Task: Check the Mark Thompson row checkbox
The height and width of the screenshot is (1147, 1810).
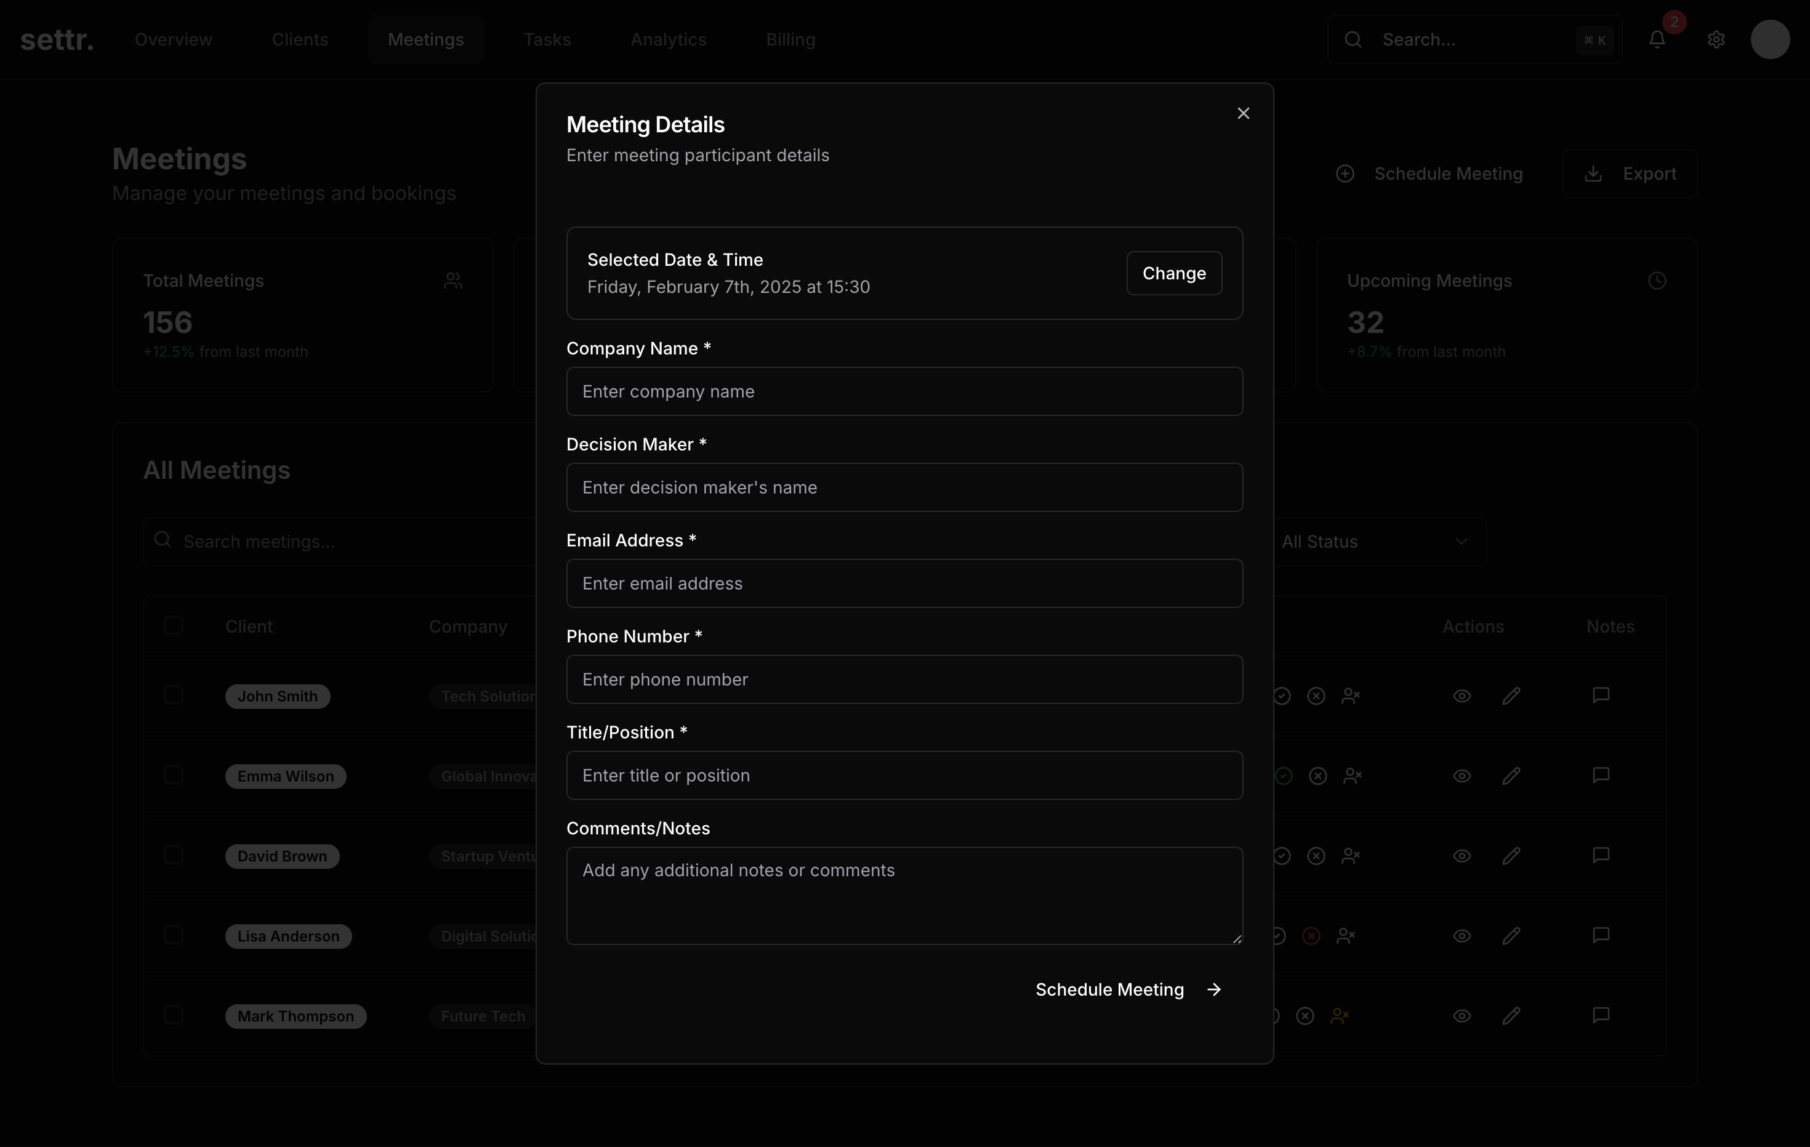Action: 174,1015
